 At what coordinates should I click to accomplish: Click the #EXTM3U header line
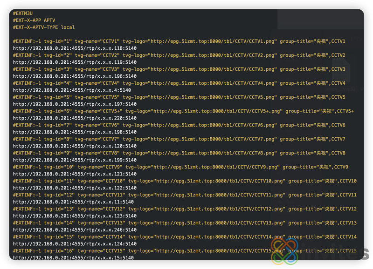point(23,13)
